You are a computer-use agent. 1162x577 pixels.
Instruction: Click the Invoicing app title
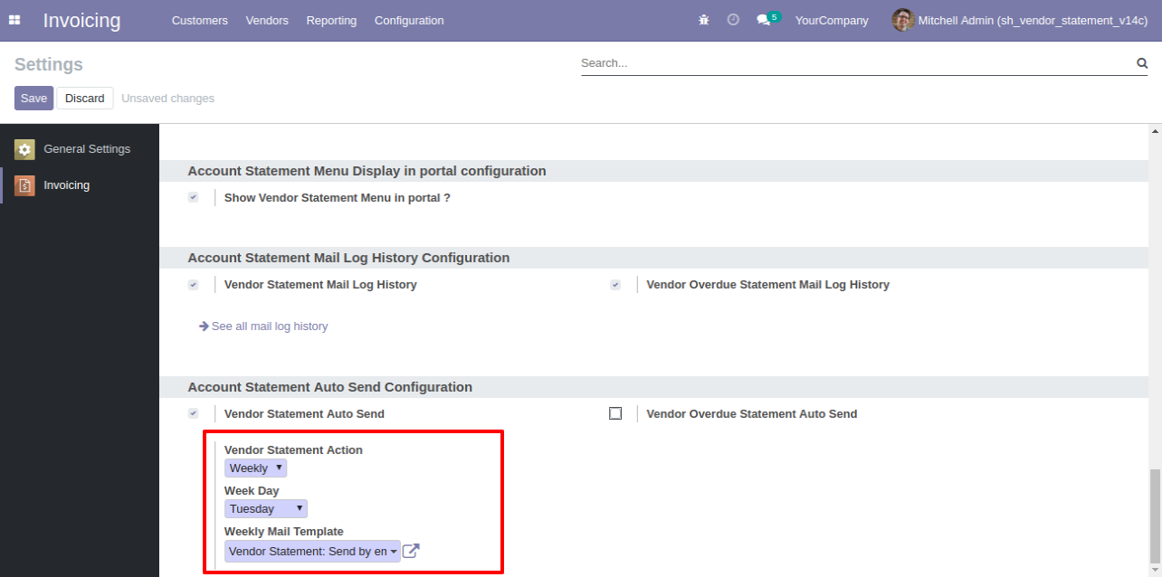coord(81,20)
